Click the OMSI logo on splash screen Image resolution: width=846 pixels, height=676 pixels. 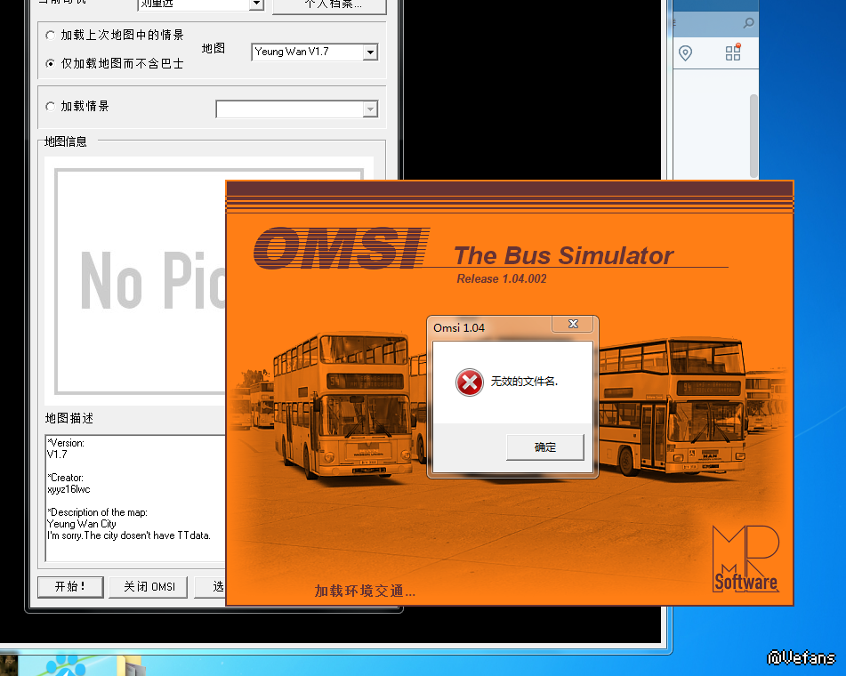pyautogui.click(x=342, y=248)
